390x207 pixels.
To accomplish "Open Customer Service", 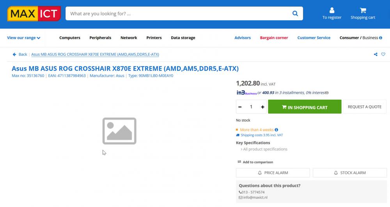I will (314, 38).
